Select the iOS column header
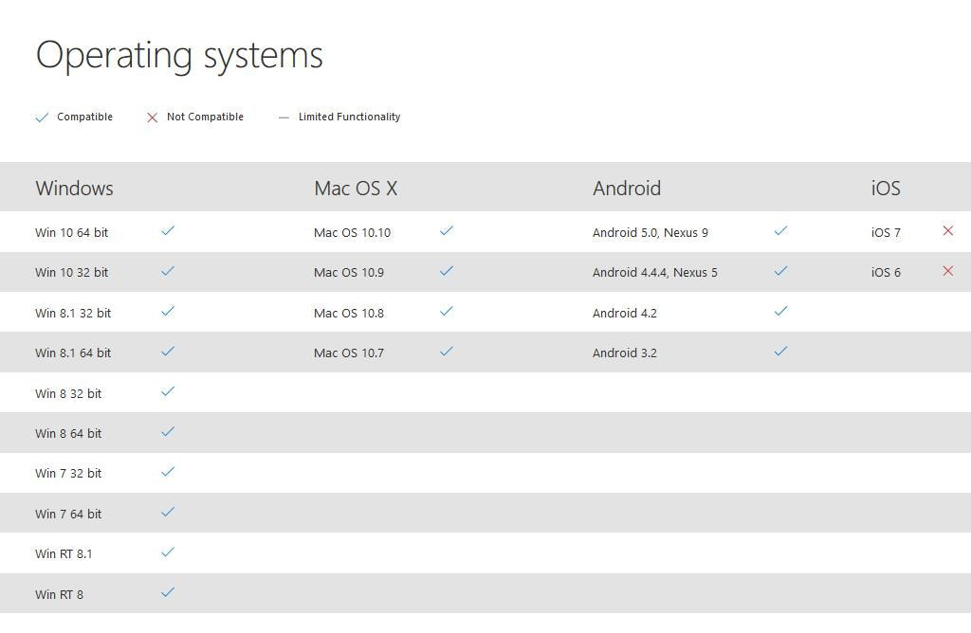 coord(886,188)
